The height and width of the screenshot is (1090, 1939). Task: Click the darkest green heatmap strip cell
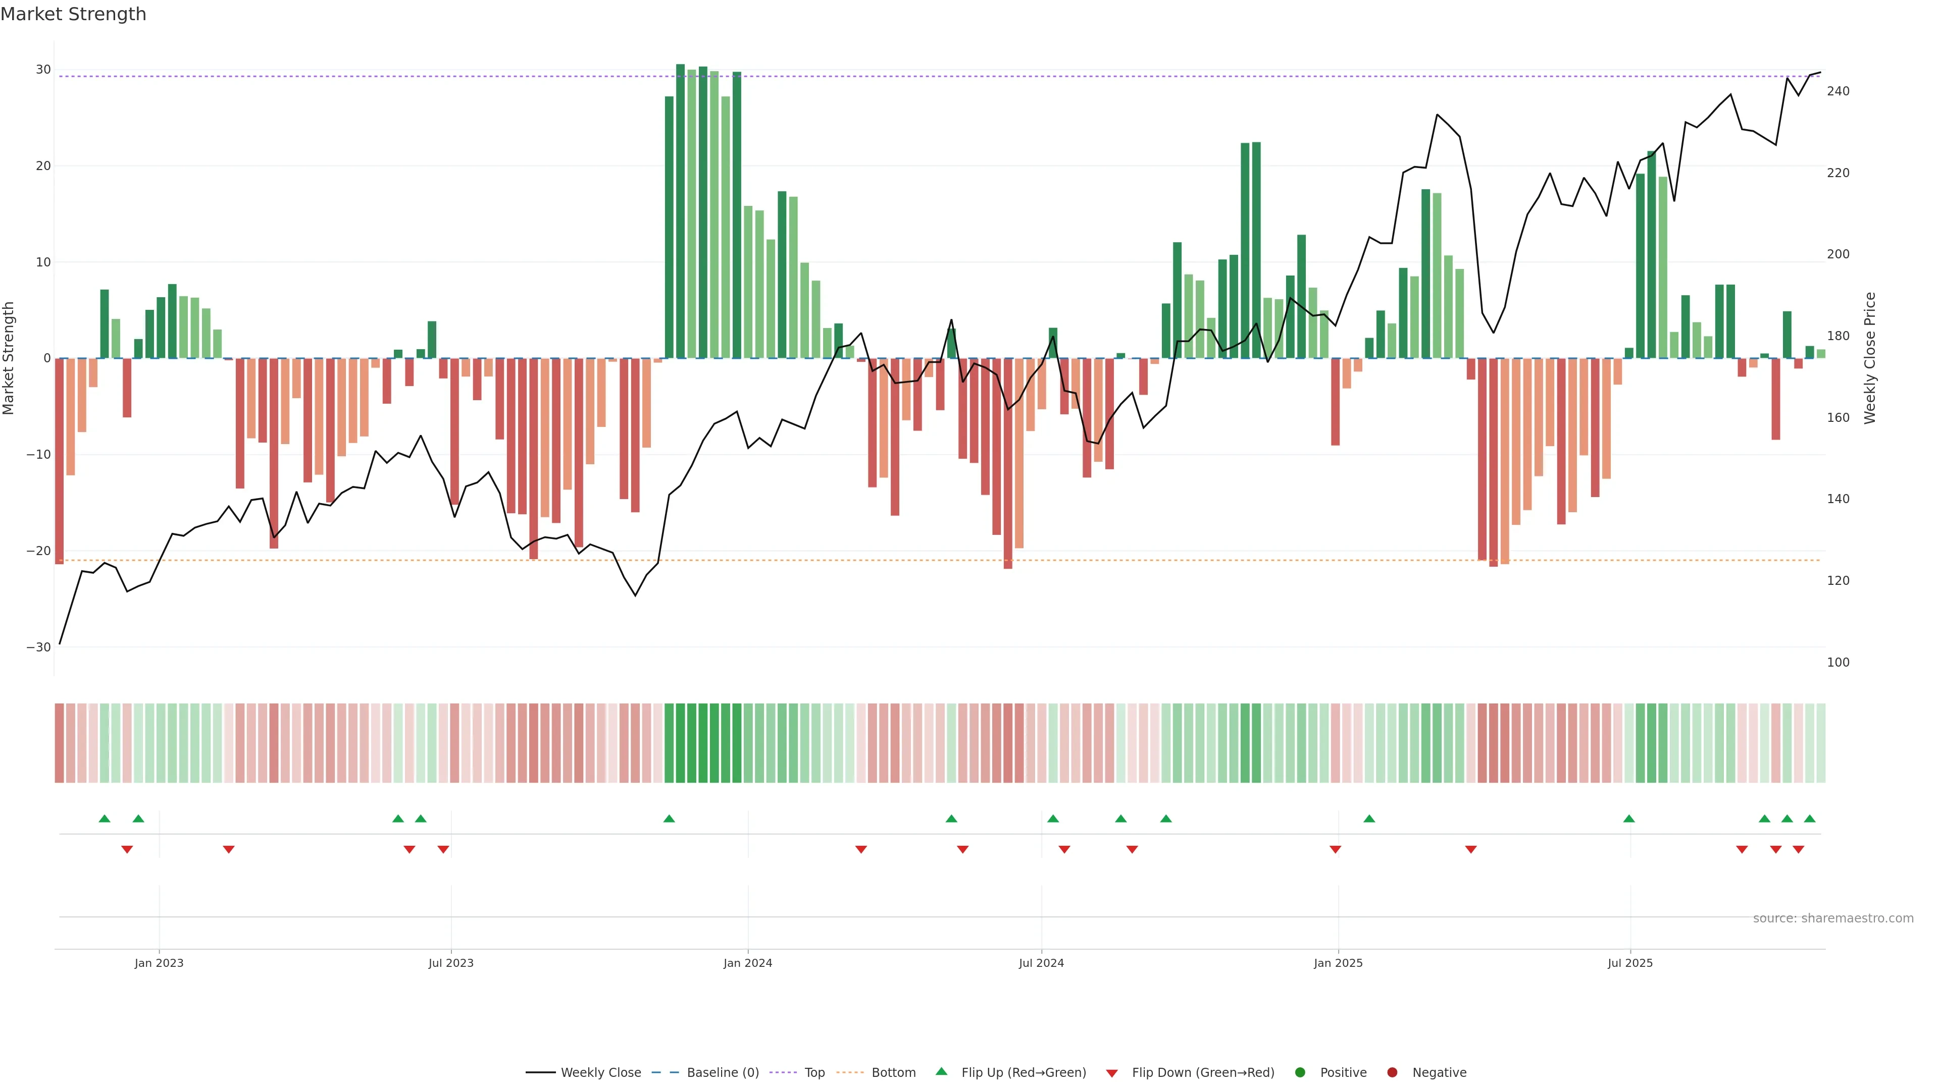[681, 743]
